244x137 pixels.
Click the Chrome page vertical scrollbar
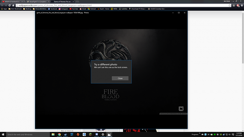tap(243, 38)
